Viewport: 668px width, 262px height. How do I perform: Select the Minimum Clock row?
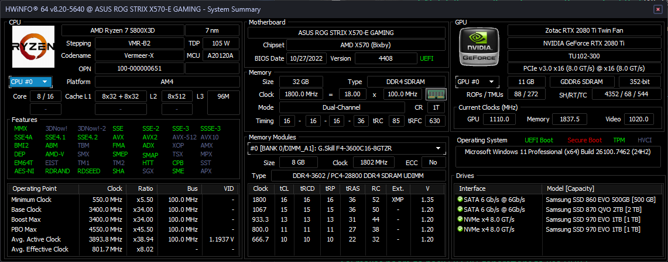click(x=124, y=200)
